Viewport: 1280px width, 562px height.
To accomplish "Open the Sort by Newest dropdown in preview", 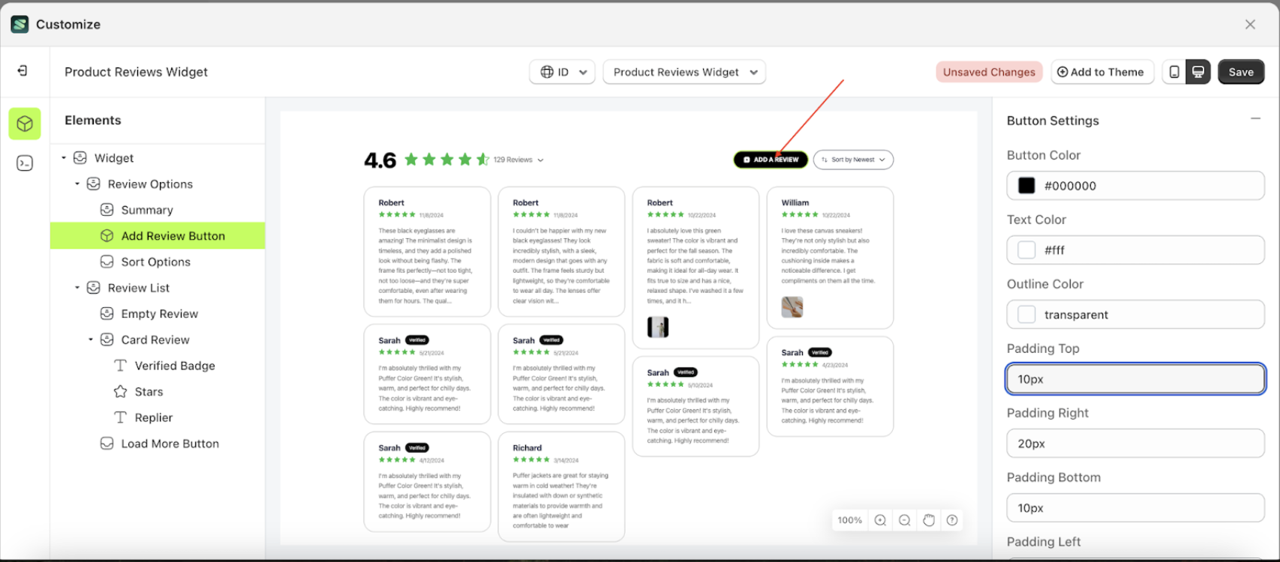I will click(853, 160).
